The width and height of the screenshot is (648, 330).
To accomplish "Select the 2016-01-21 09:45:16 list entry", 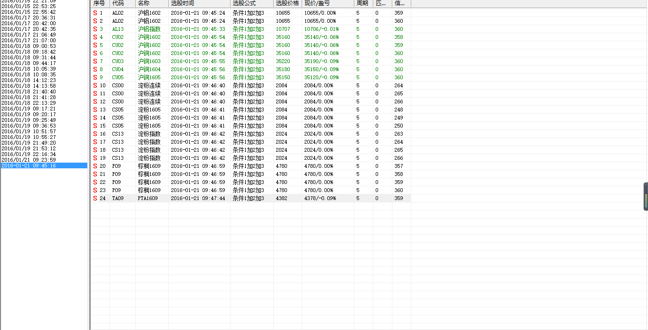I will [x=28, y=165].
